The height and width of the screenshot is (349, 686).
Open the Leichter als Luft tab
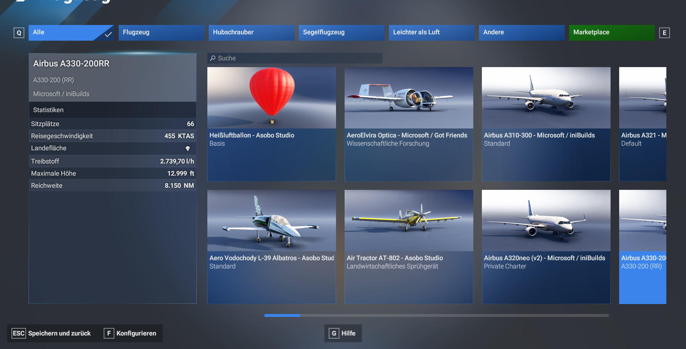(x=432, y=33)
